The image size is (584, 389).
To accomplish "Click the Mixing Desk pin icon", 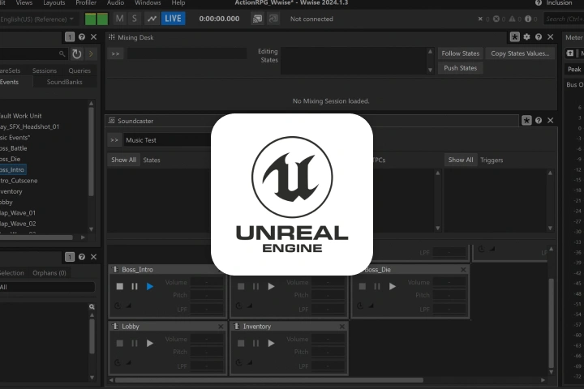I will click(515, 36).
